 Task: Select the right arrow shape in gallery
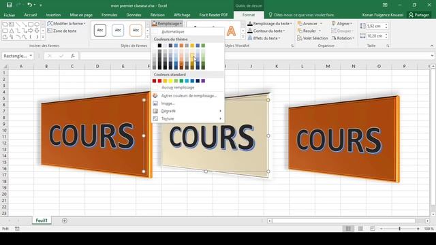click(31, 31)
